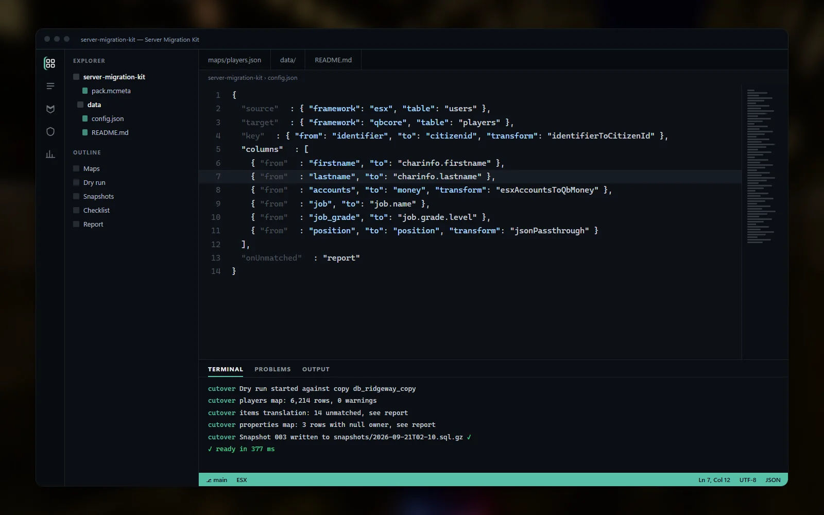Select the Checklist outline square icon
Viewport: 824px width, 515px height.
[76, 210]
